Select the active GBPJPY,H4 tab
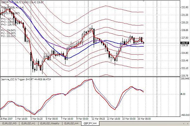 pyautogui.click(x=90, y=123)
